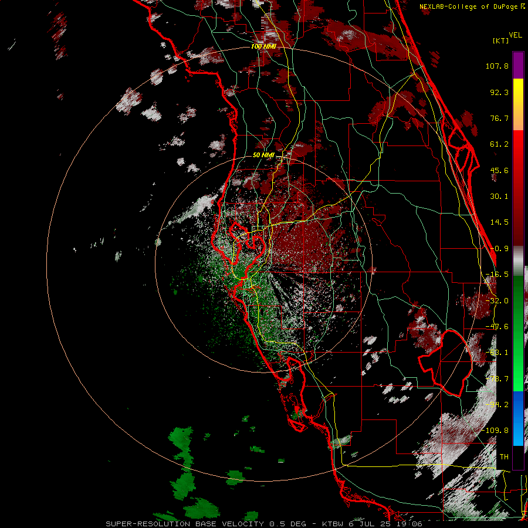Image resolution: width=528 pixels, height=528 pixels.
Task: Select the -47.6 velocity scale value
Action: click(497, 327)
